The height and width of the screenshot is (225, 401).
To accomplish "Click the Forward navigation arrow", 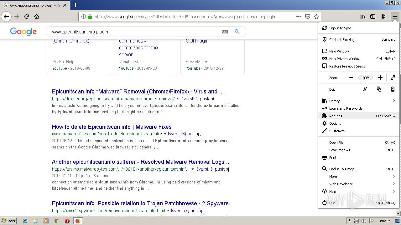I will tap(17, 17).
